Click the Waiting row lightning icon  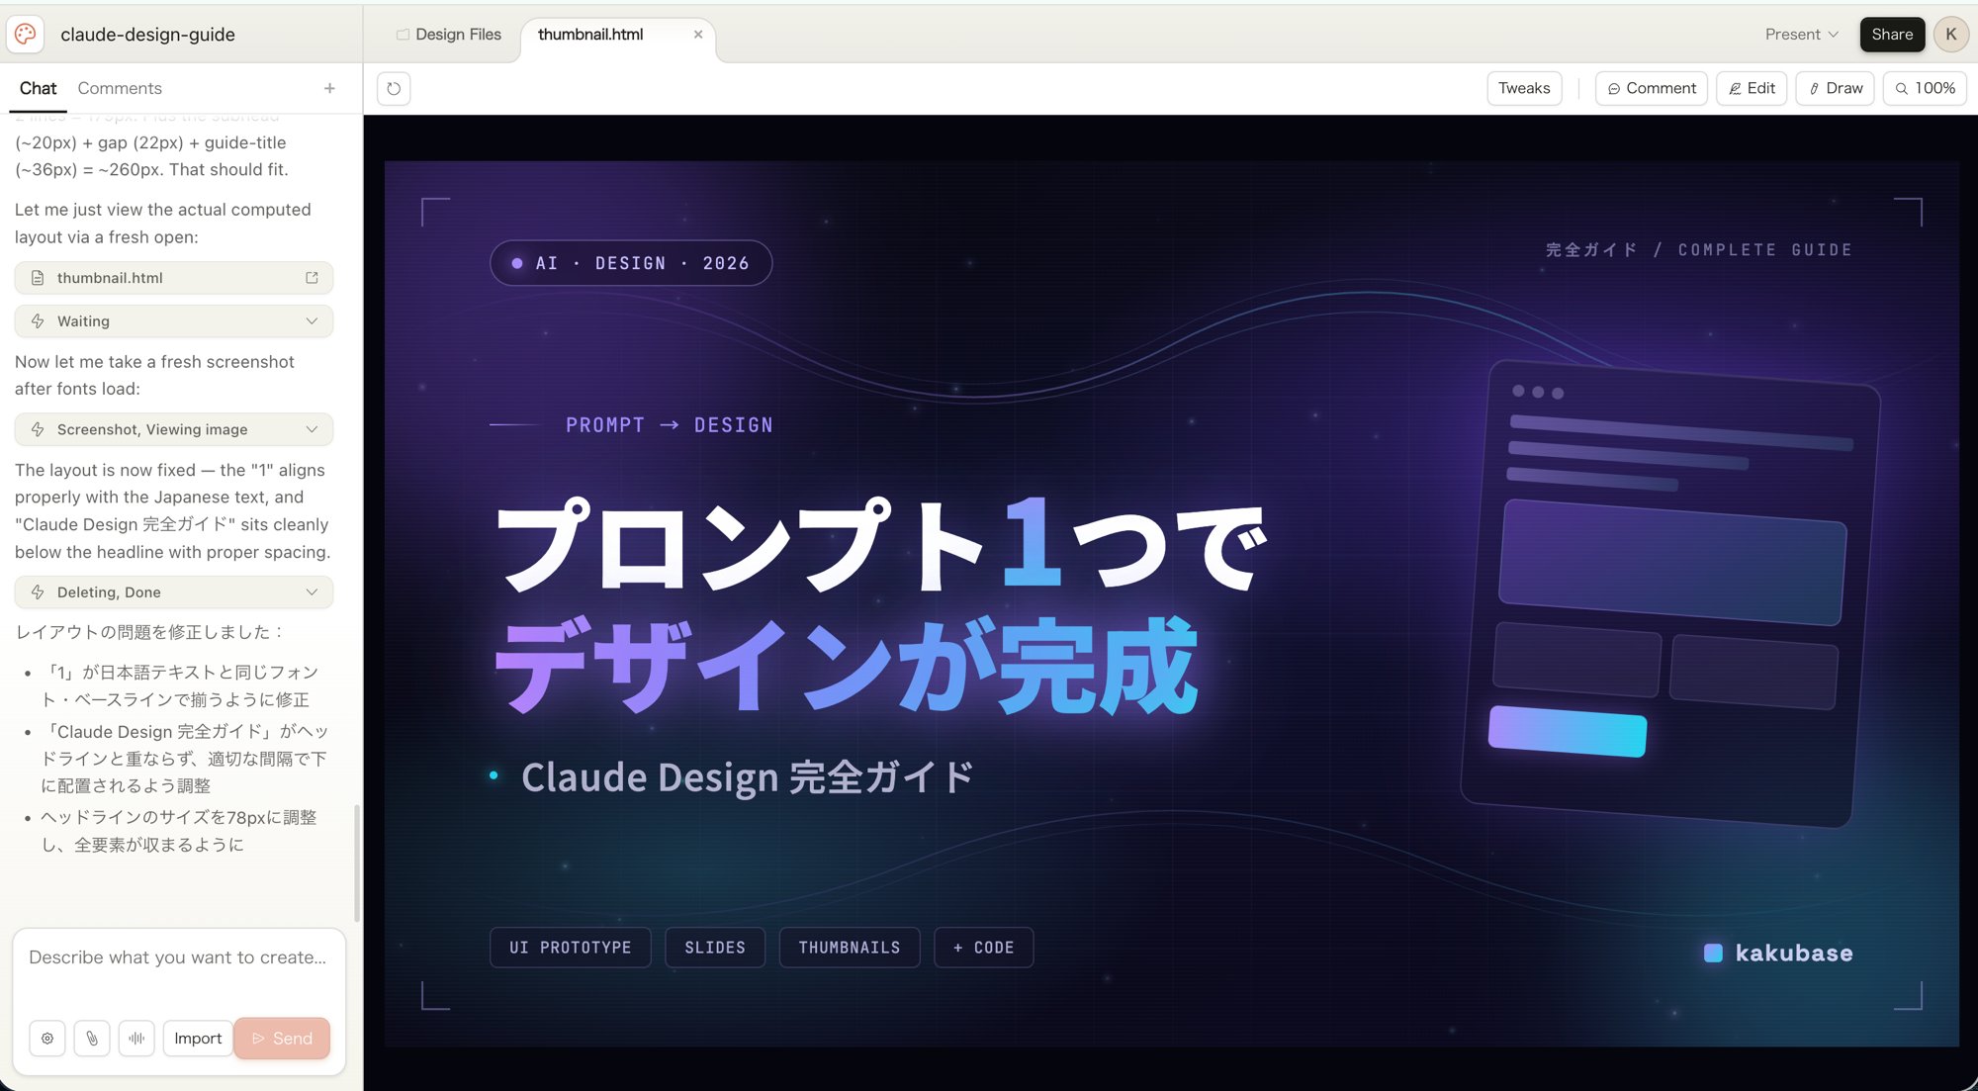(38, 321)
